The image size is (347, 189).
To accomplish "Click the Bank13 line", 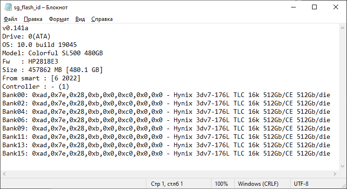I will (x=166, y=145).
